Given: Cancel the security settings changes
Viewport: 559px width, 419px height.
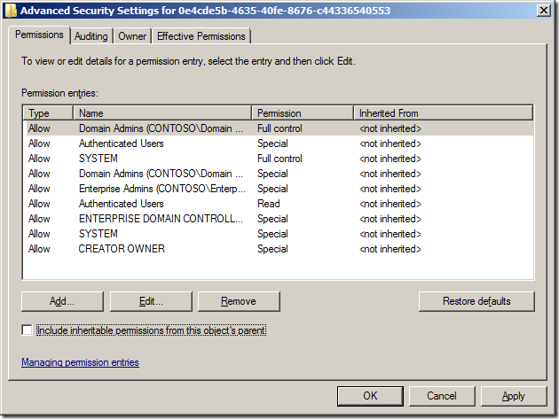Looking at the screenshot, I should [x=441, y=396].
